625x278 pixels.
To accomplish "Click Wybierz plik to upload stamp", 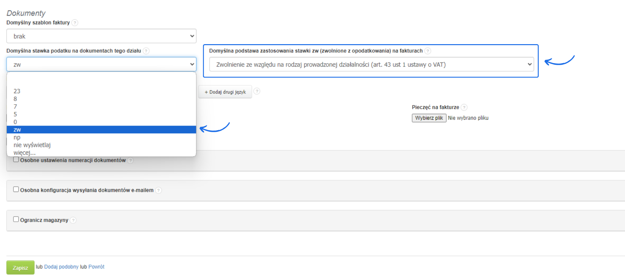I will 429,118.
